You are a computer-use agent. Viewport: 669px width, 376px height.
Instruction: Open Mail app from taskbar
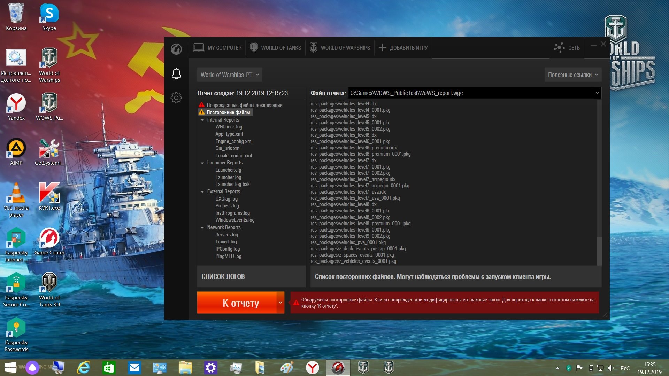click(134, 368)
